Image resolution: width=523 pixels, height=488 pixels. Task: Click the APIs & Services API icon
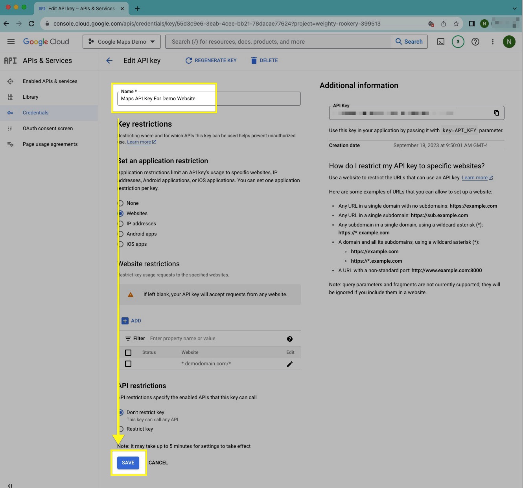pos(10,61)
